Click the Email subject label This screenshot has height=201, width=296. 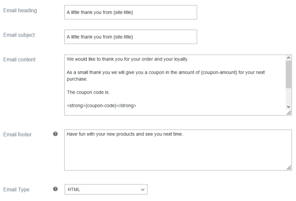(x=19, y=35)
